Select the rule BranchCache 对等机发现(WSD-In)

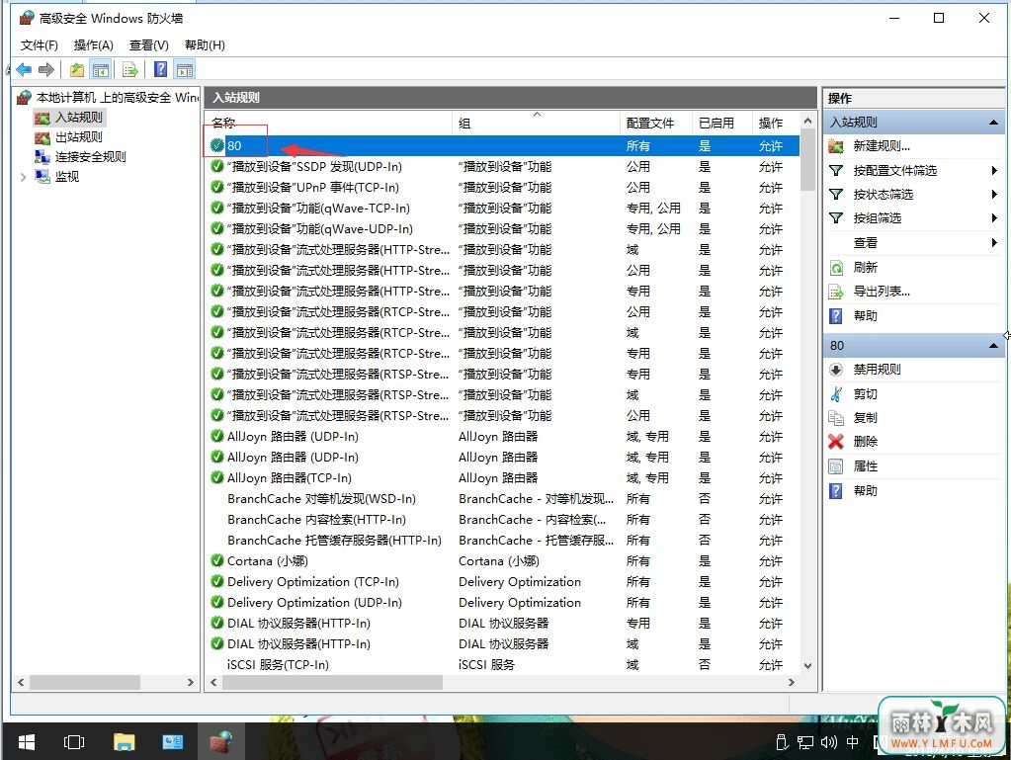point(502,499)
